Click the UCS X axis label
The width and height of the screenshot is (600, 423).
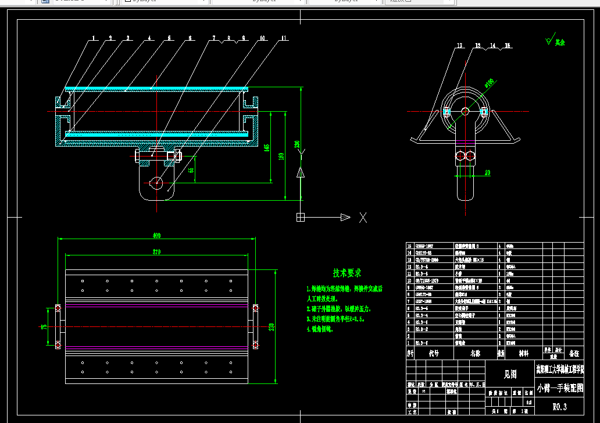click(363, 218)
